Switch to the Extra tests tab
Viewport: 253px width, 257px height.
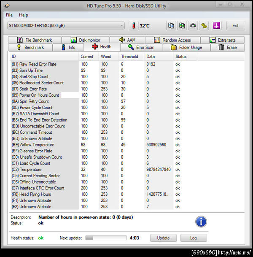click(x=222, y=40)
